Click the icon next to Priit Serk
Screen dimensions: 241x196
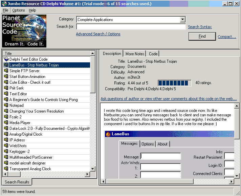(x=6, y=88)
